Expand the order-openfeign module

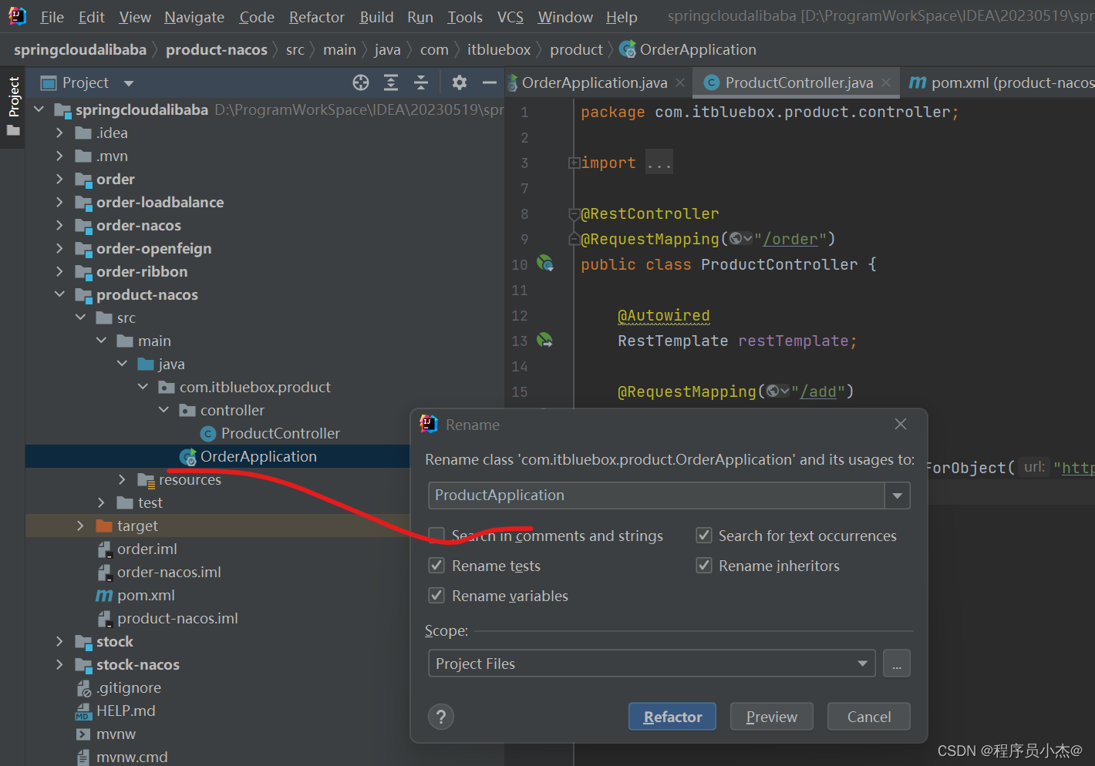pyautogui.click(x=59, y=248)
